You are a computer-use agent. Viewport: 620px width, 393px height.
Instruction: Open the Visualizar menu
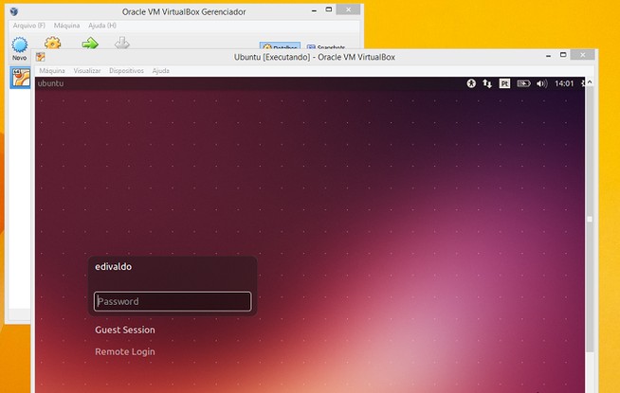(87, 71)
